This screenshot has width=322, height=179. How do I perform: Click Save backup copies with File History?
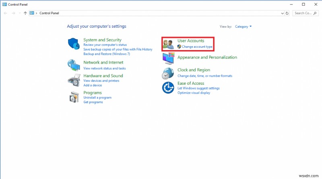click(118, 49)
